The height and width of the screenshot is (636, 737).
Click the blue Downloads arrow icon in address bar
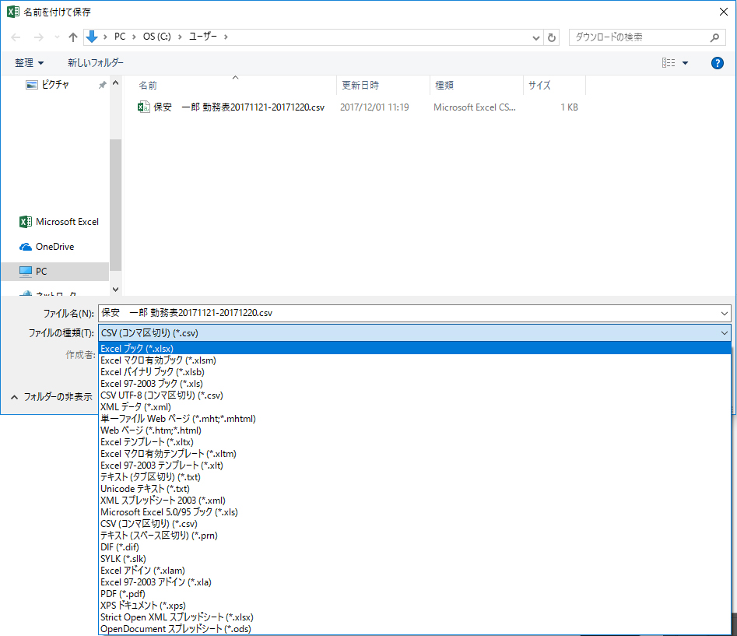coord(92,37)
